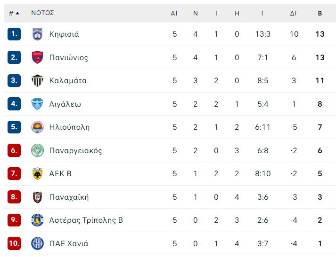Select the ΝΟΤΟΣ group header
The image size is (336, 257).
point(42,13)
